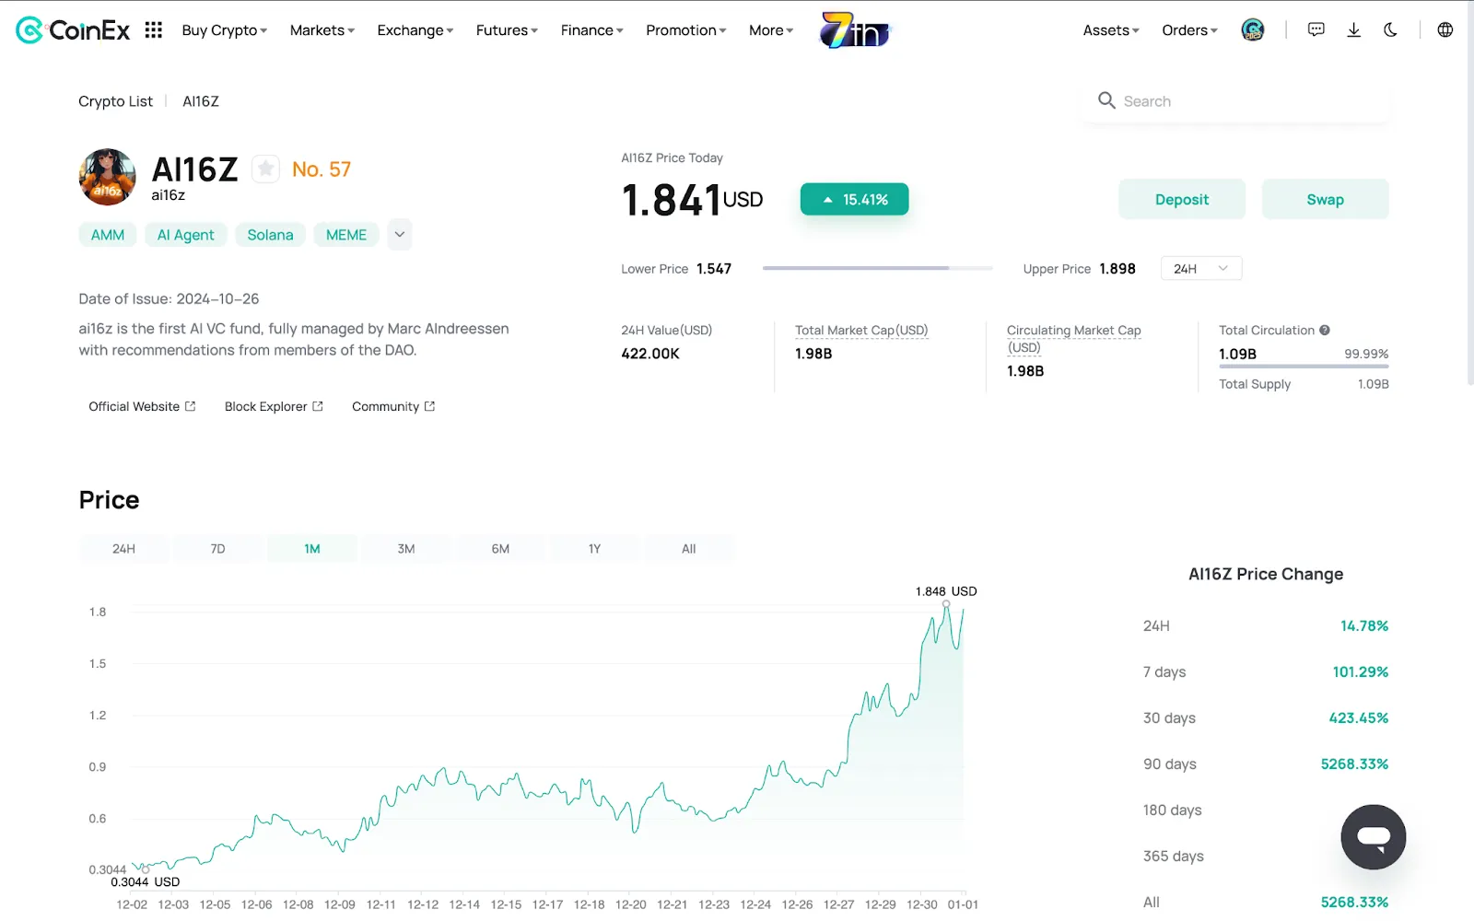The height and width of the screenshot is (921, 1474).
Task: Click the Deposit button
Action: click(1182, 199)
